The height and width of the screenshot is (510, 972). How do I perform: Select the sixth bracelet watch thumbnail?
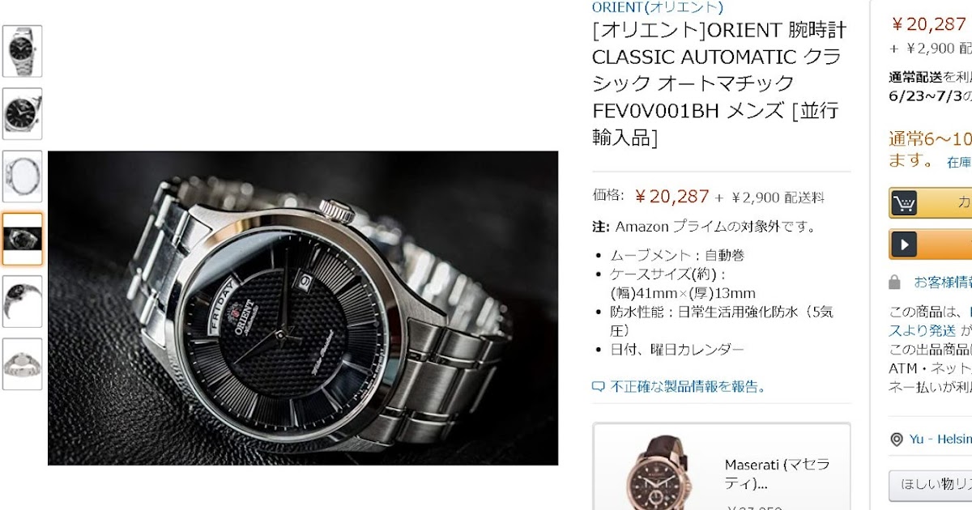click(22, 364)
